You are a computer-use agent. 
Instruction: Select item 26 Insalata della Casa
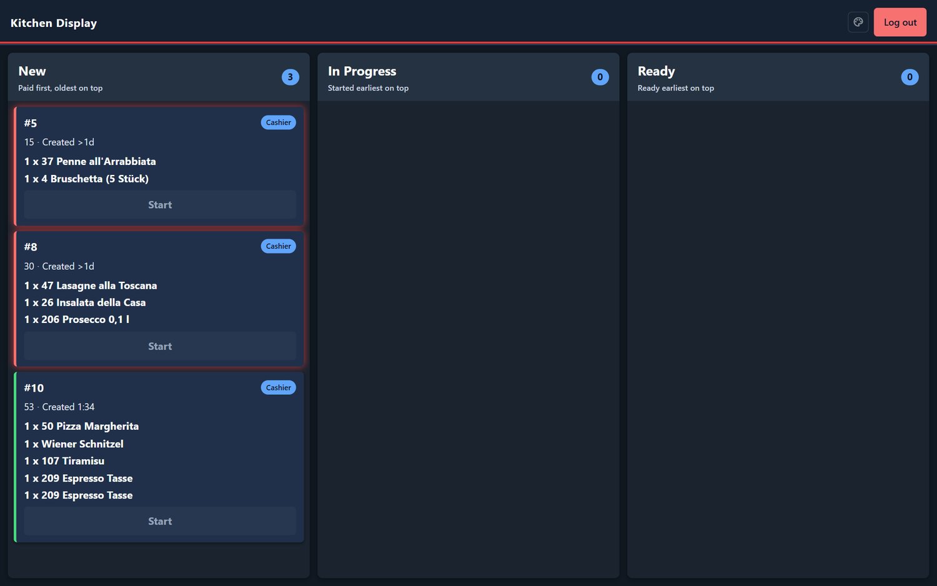pos(85,302)
